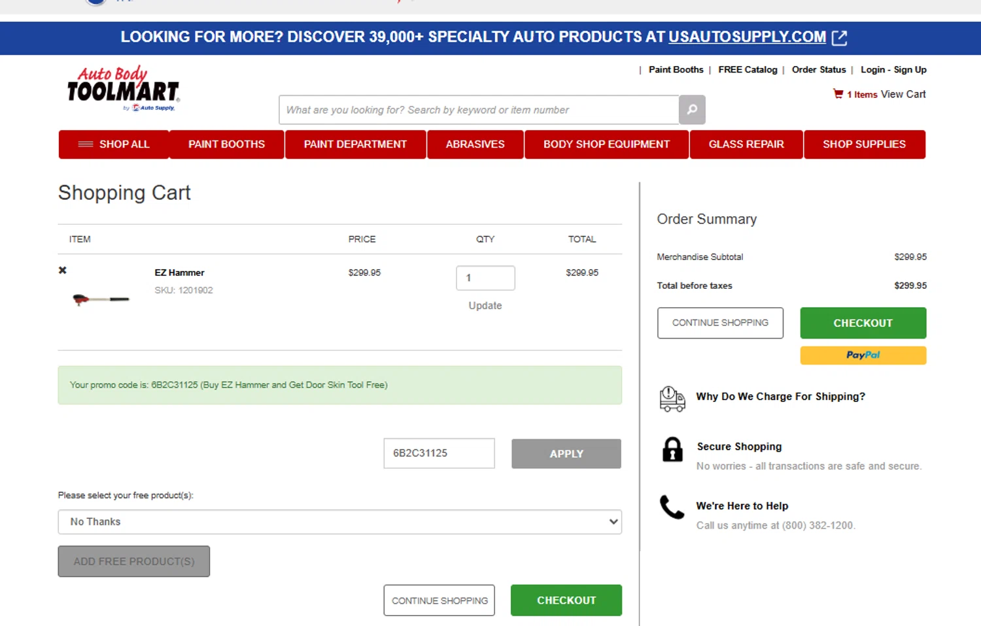Click the secure shopping padlock icon

click(x=672, y=450)
